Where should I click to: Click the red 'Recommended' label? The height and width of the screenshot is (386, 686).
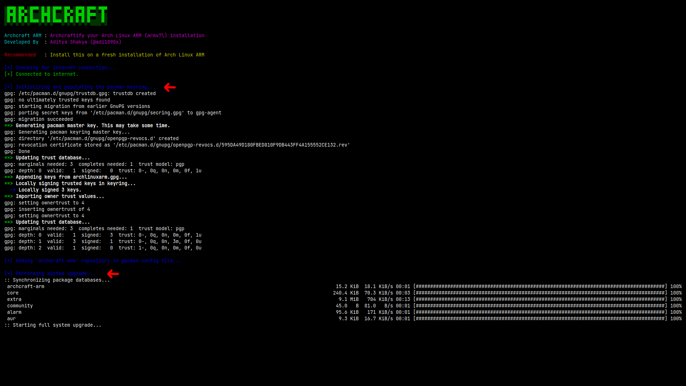[x=20, y=55]
